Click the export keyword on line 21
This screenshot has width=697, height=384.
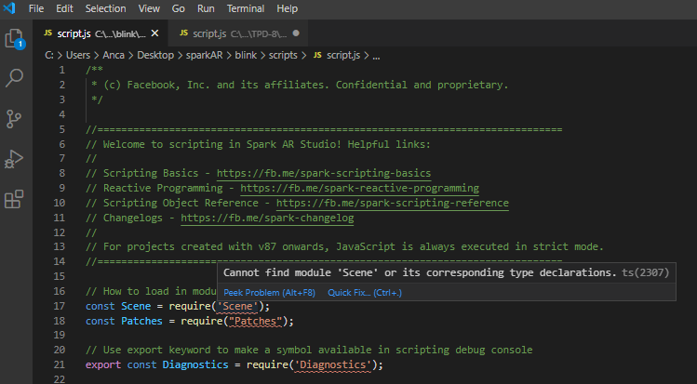click(103, 364)
